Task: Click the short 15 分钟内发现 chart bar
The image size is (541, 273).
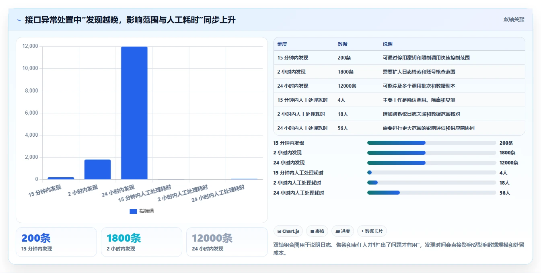Action: [61, 178]
